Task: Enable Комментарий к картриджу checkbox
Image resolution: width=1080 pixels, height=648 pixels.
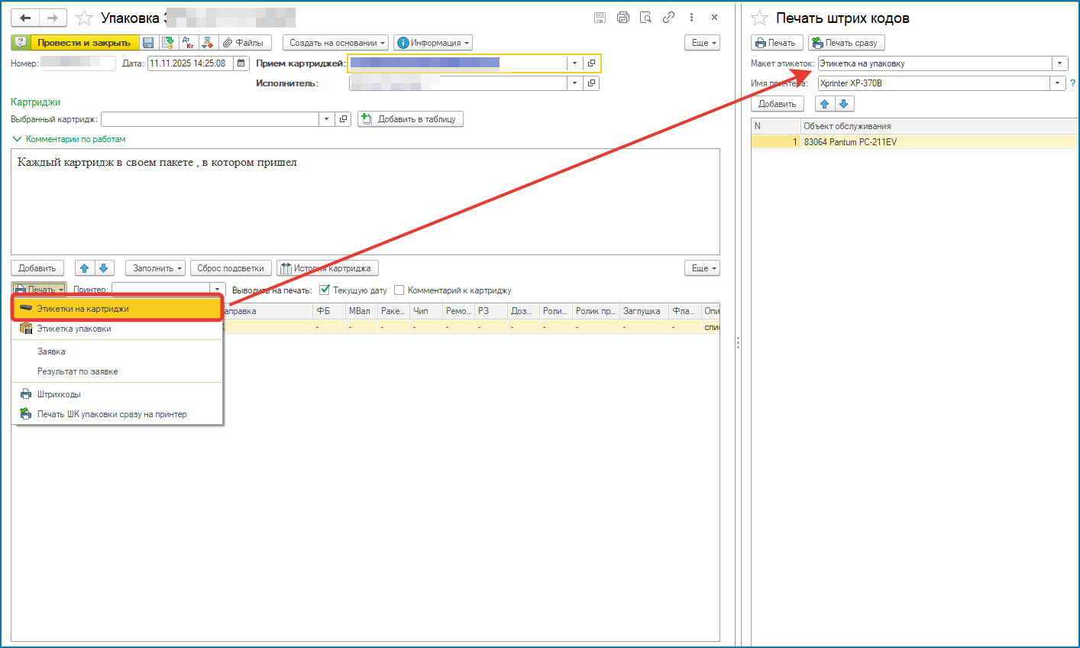Action: (399, 290)
